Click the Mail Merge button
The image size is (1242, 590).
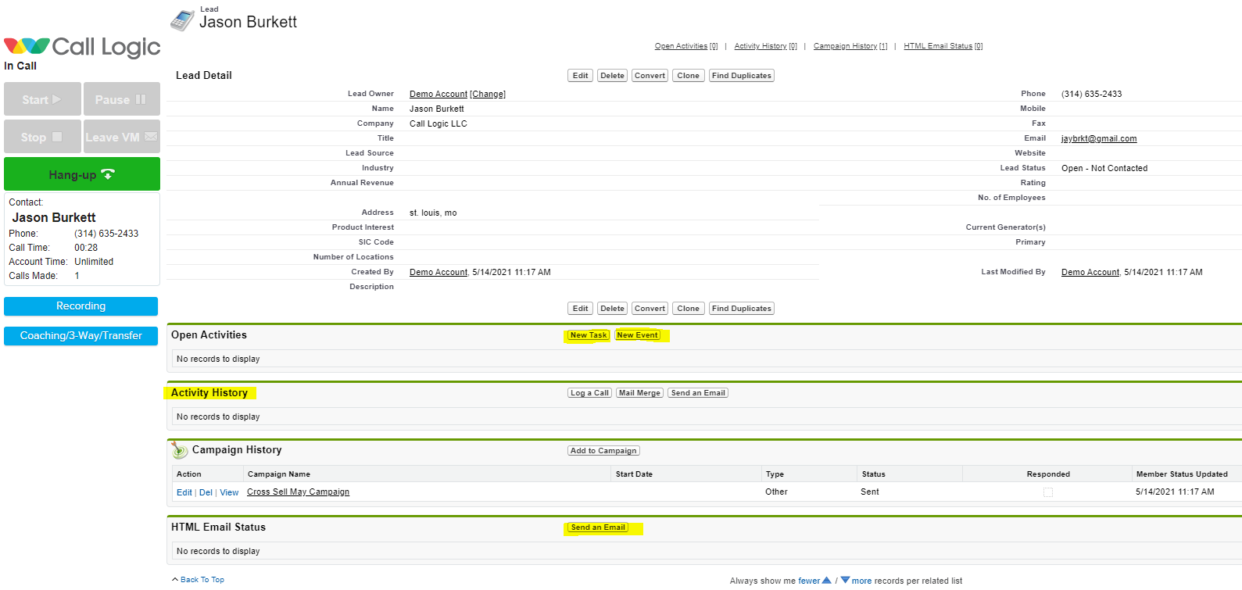click(x=639, y=393)
